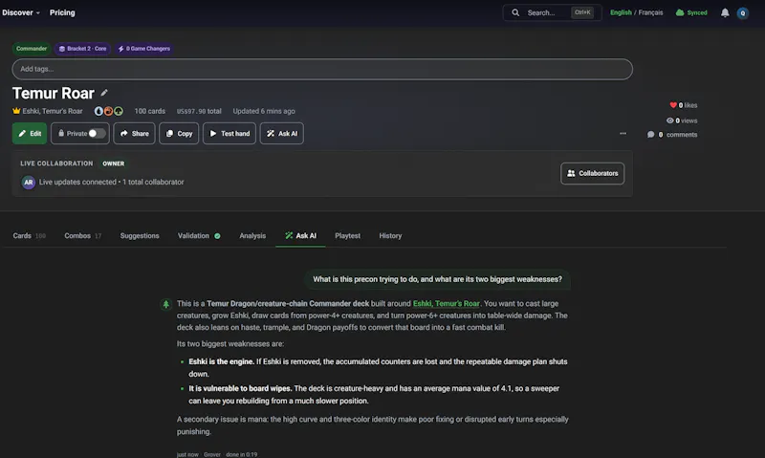Click the red mana symbol
This screenshot has width=765, height=458.
click(108, 111)
